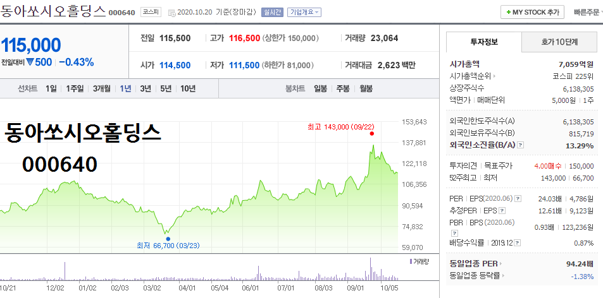
Task: Click the 거래량 legend on volume chart
Action: point(419,261)
